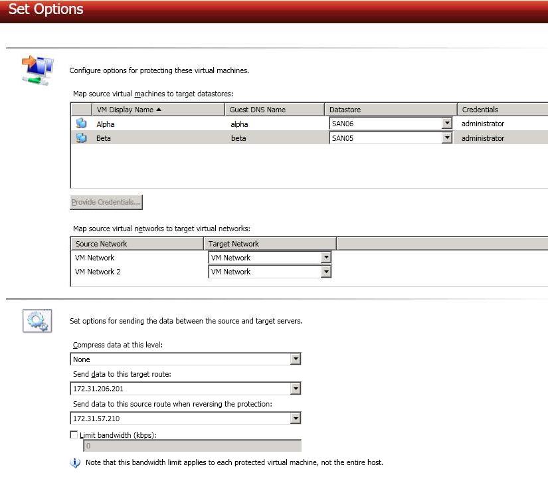Viewport: 548px width, 477px height.
Task: Click the data transfer settings gear icon
Action: (x=37, y=321)
